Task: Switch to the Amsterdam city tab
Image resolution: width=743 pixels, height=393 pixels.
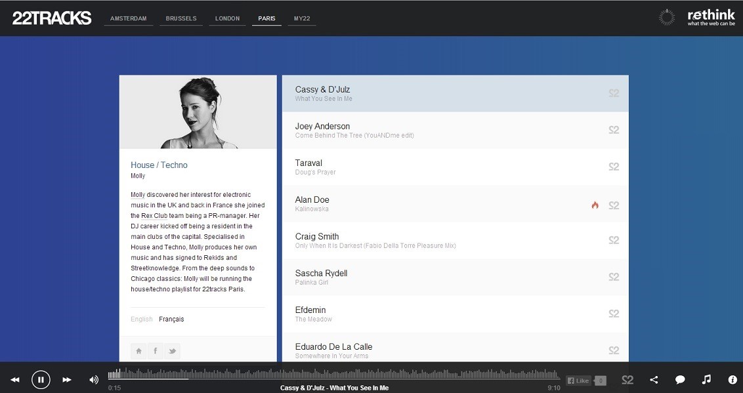Action: 129,18
